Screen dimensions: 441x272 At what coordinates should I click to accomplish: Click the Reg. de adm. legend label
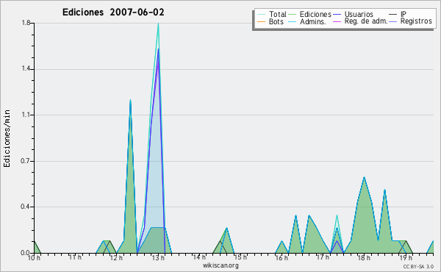pos(366,21)
